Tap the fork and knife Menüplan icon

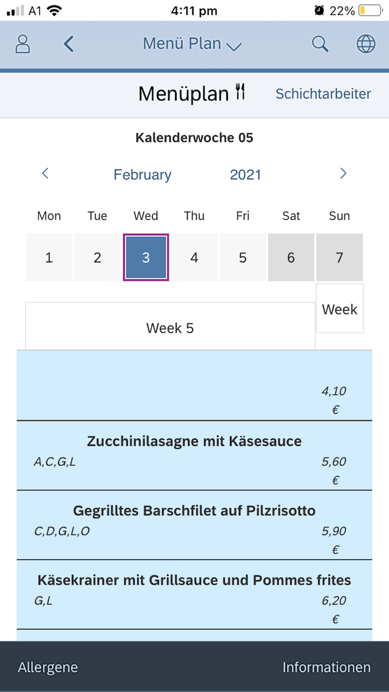coord(240,92)
